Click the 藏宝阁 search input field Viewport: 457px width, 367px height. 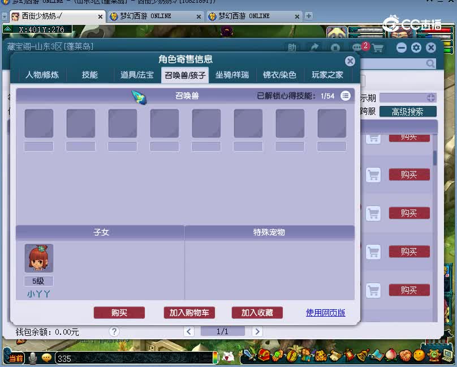coord(394,63)
